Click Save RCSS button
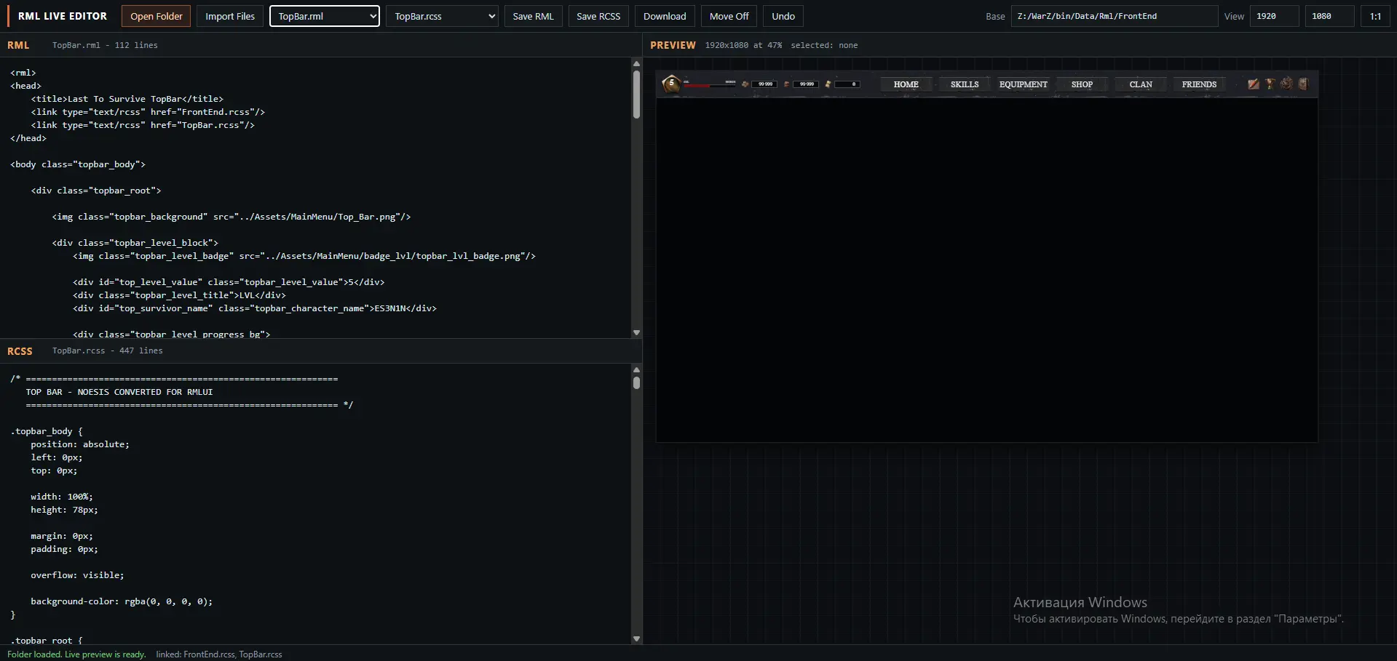The width and height of the screenshot is (1397, 661). 598,16
